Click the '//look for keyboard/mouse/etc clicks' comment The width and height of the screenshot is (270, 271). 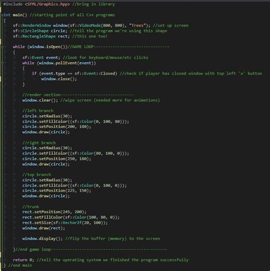(x=105, y=58)
